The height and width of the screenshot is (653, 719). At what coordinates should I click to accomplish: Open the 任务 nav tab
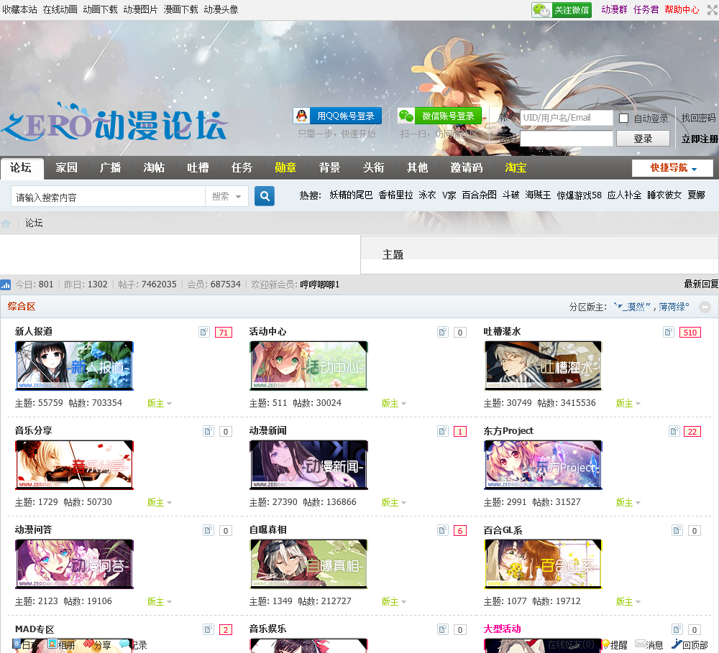click(x=242, y=167)
